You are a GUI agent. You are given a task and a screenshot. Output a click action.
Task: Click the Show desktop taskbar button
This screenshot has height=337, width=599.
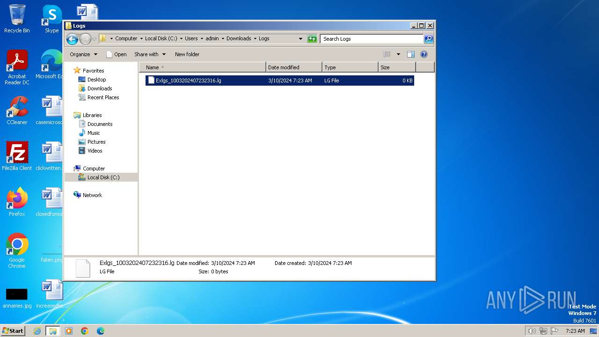pyautogui.click(x=594, y=331)
